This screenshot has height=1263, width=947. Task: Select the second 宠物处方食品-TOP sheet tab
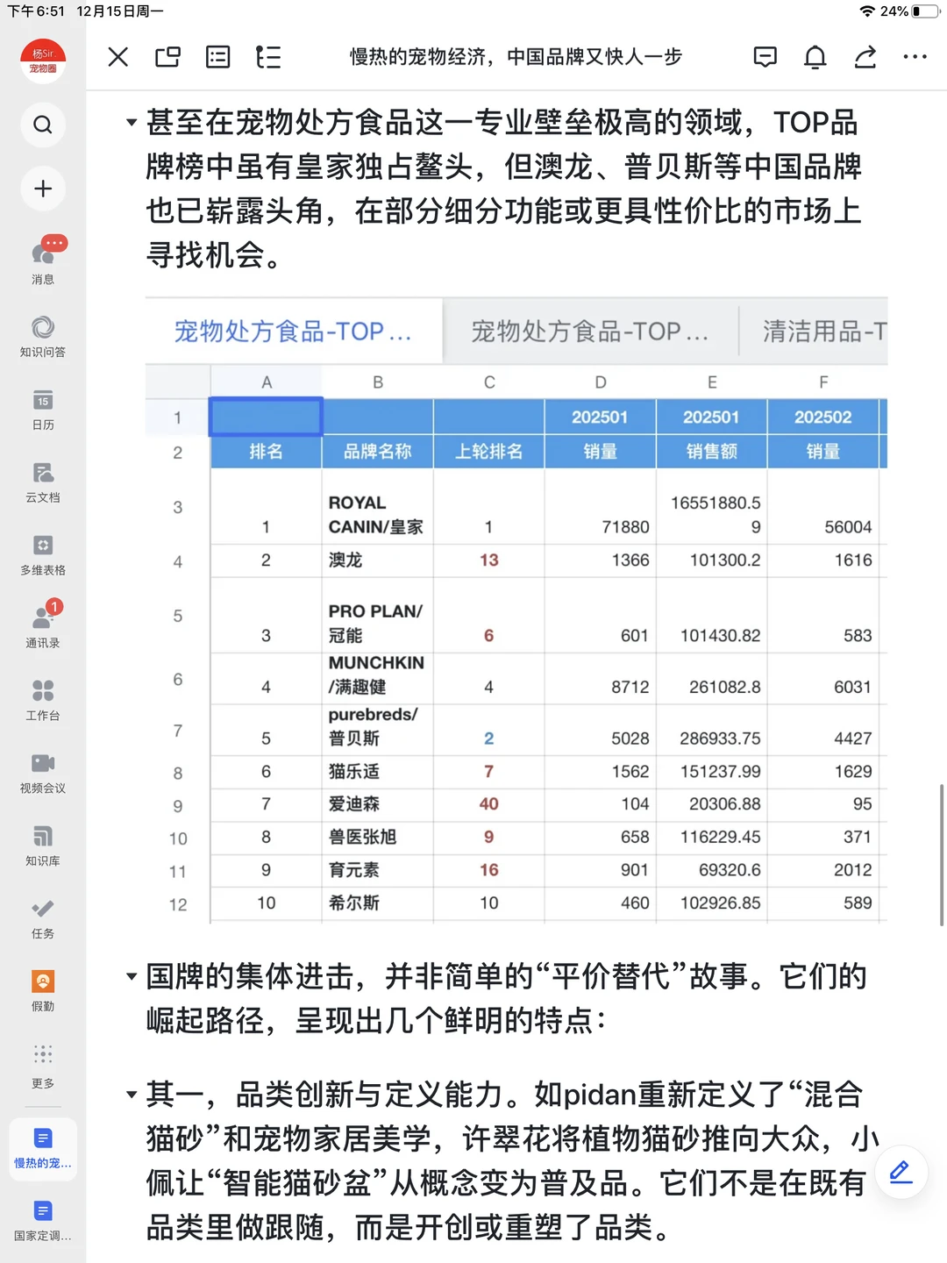click(589, 332)
